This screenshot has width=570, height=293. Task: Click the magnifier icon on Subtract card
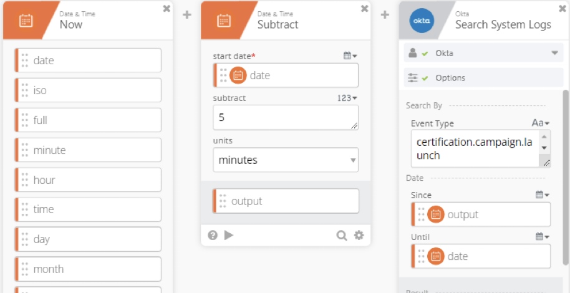pyautogui.click(x=342, y=236)
